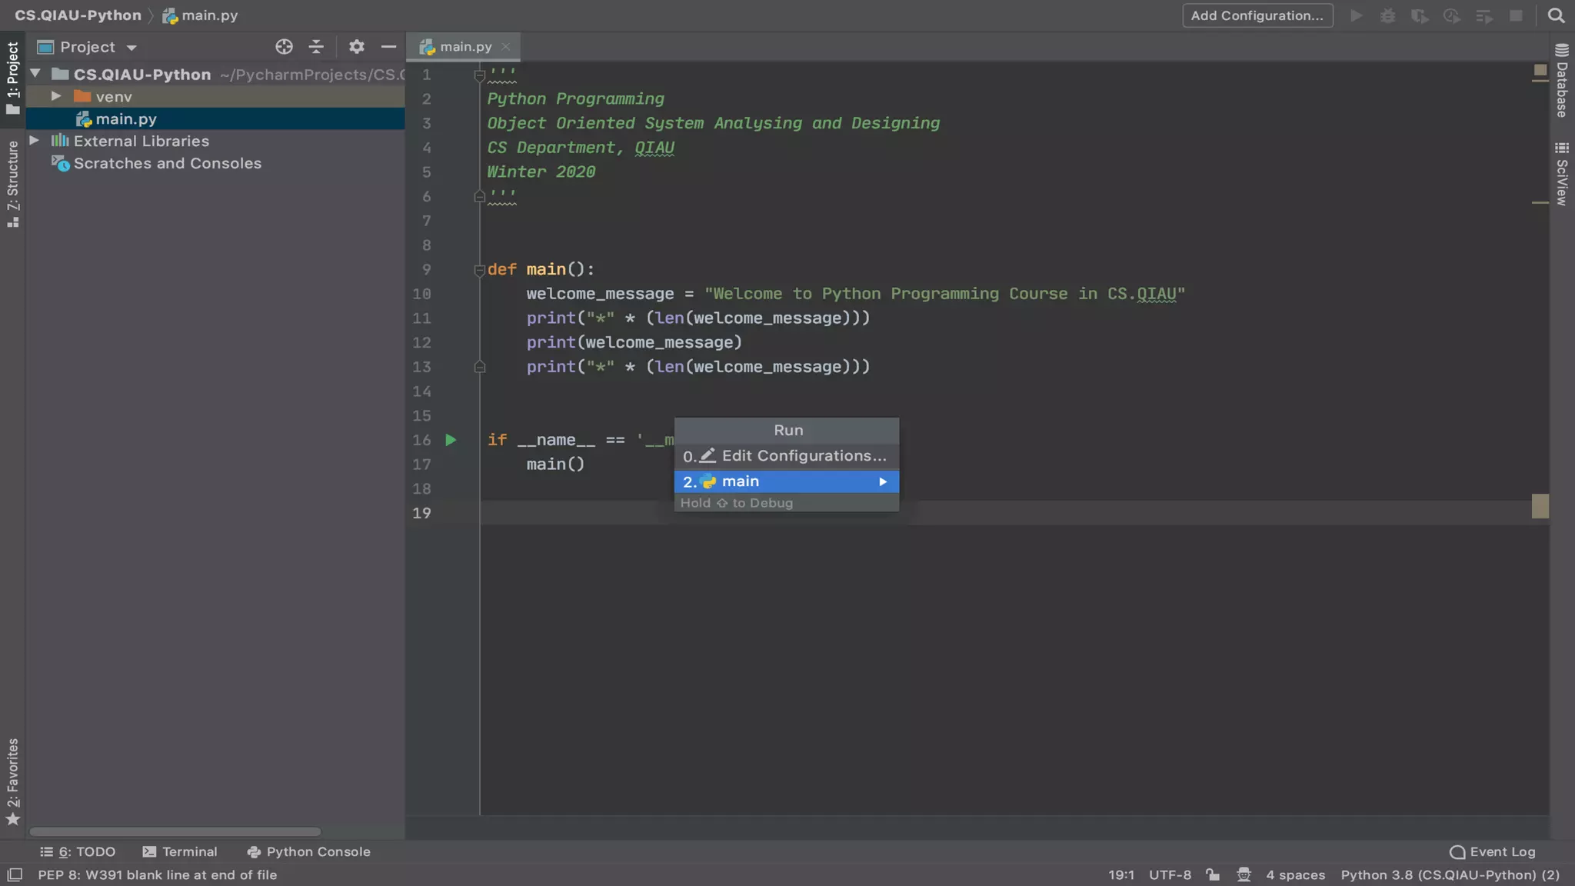
Task: Choose Edit Configurations in Run popup
Action: click(x=786, y=456)
